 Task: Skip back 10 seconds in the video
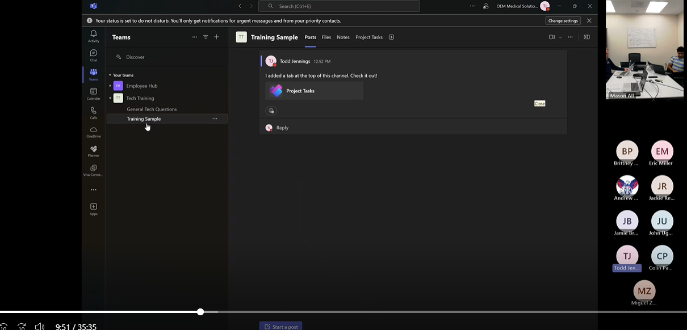[3, 327]
